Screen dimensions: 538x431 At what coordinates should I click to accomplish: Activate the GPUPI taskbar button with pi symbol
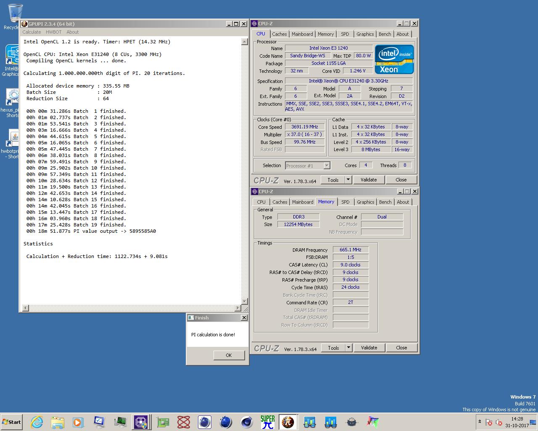[288, 422]
